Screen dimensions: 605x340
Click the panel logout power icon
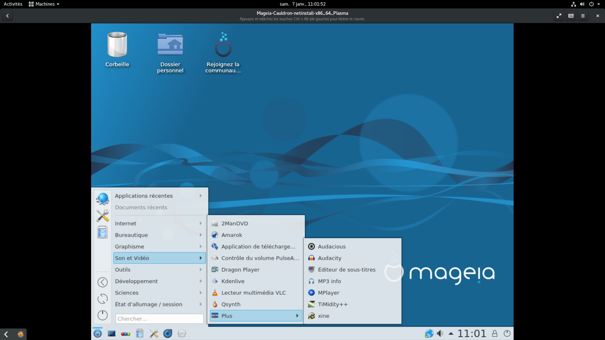[507, 333]
